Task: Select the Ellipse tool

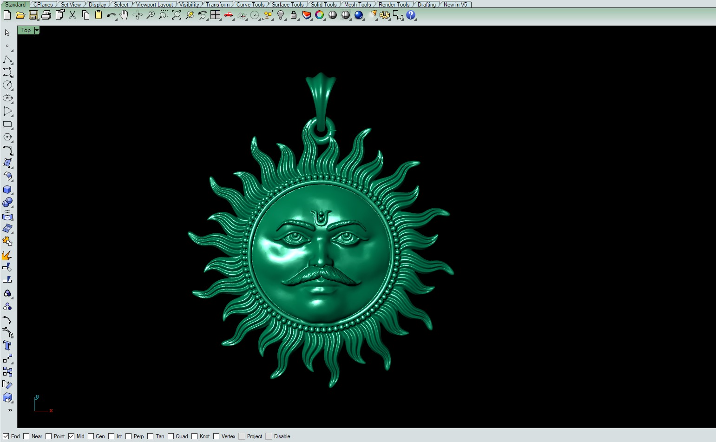Action: (x=7, y=98)
